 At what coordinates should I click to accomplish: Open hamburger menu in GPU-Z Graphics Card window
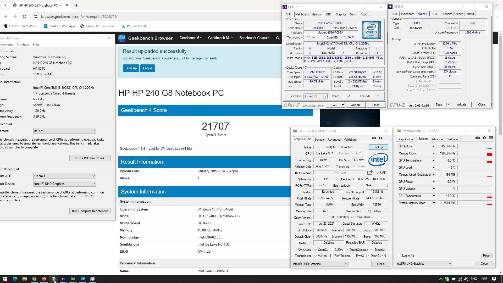[x=387, y=138]
